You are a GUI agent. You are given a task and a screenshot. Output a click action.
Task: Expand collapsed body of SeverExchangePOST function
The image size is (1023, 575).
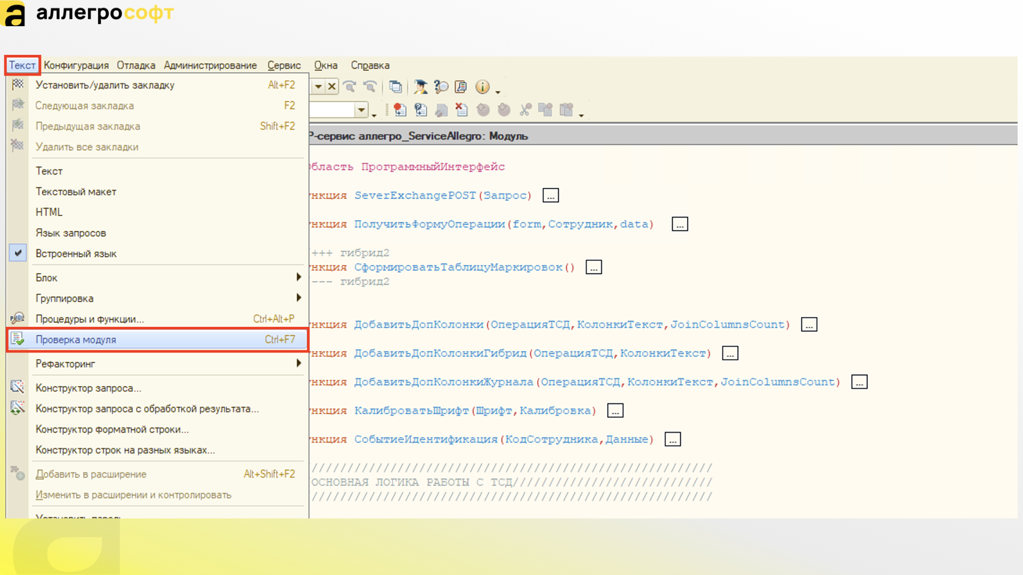click(550, 195)
